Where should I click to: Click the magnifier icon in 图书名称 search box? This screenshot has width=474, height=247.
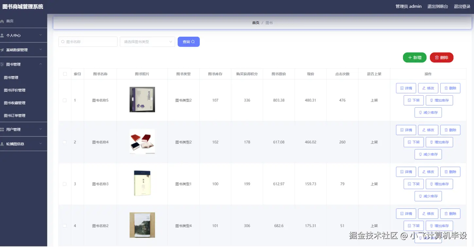[63, 42]
